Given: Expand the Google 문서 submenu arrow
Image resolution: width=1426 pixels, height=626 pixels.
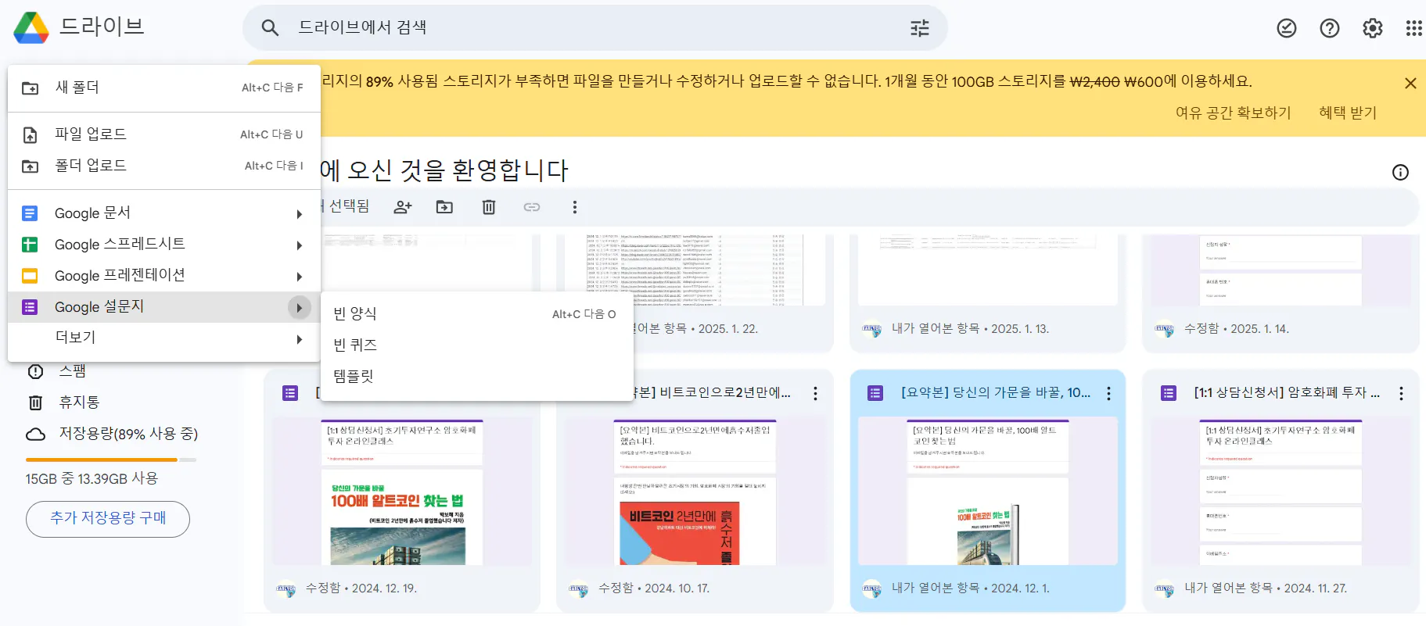Looking at the screenshot, I should point(299,214).
